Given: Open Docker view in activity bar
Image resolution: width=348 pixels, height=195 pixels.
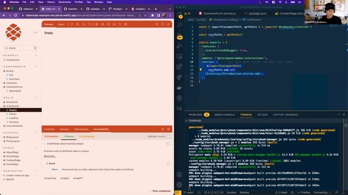Looking at the screenshot, I should click(179, 88).
